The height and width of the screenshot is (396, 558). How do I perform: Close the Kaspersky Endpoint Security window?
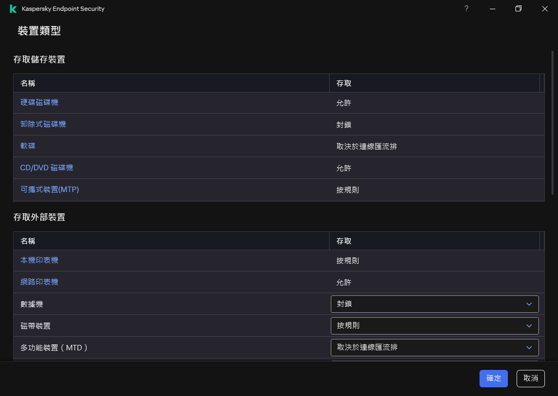tap(545, 9)
